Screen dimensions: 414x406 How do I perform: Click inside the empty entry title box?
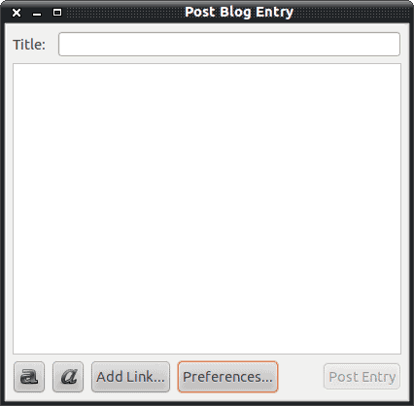click(229, 45)
